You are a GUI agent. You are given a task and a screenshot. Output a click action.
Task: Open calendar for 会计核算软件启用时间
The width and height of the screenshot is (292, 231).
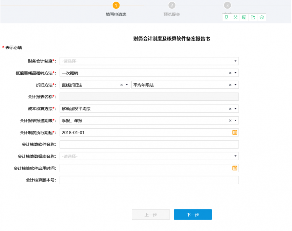pos(234,168)
